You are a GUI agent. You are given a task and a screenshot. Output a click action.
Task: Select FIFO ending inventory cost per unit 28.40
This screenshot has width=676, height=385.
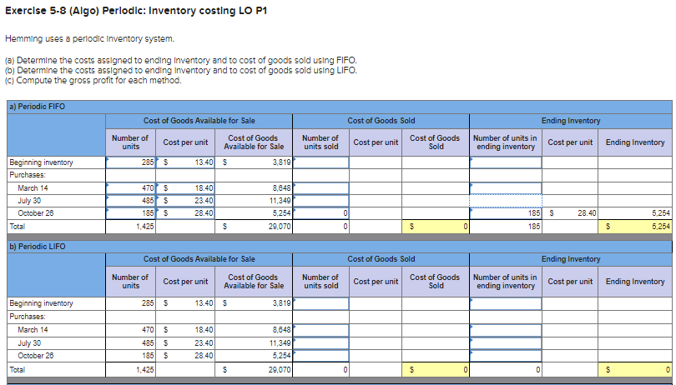[x=570, y=213]
